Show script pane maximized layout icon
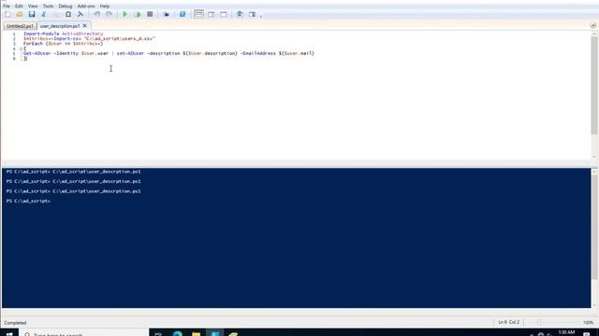 pos(224,14)
